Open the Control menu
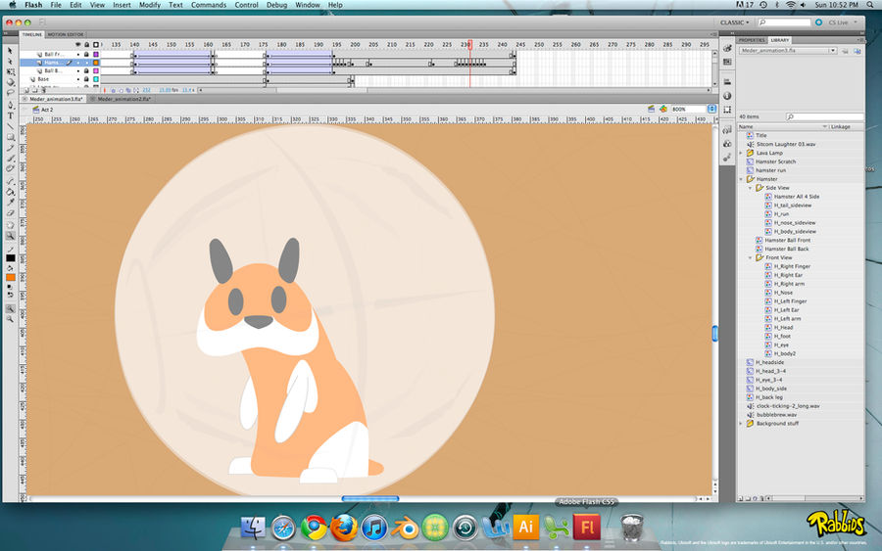This screenshot has width=882, height=551. click(x=246, y=5)
